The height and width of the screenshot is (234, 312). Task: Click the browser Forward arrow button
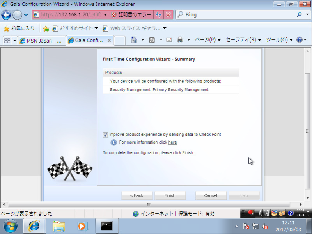coord(17,15)
